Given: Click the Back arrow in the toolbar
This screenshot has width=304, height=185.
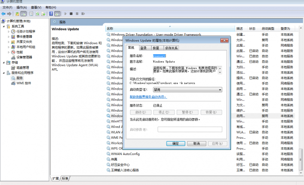Looking at the screenshot, I should 3,14.
